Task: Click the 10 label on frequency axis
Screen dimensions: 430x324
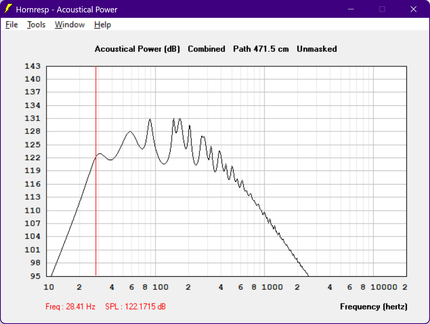Action: [x=49, y=287]
